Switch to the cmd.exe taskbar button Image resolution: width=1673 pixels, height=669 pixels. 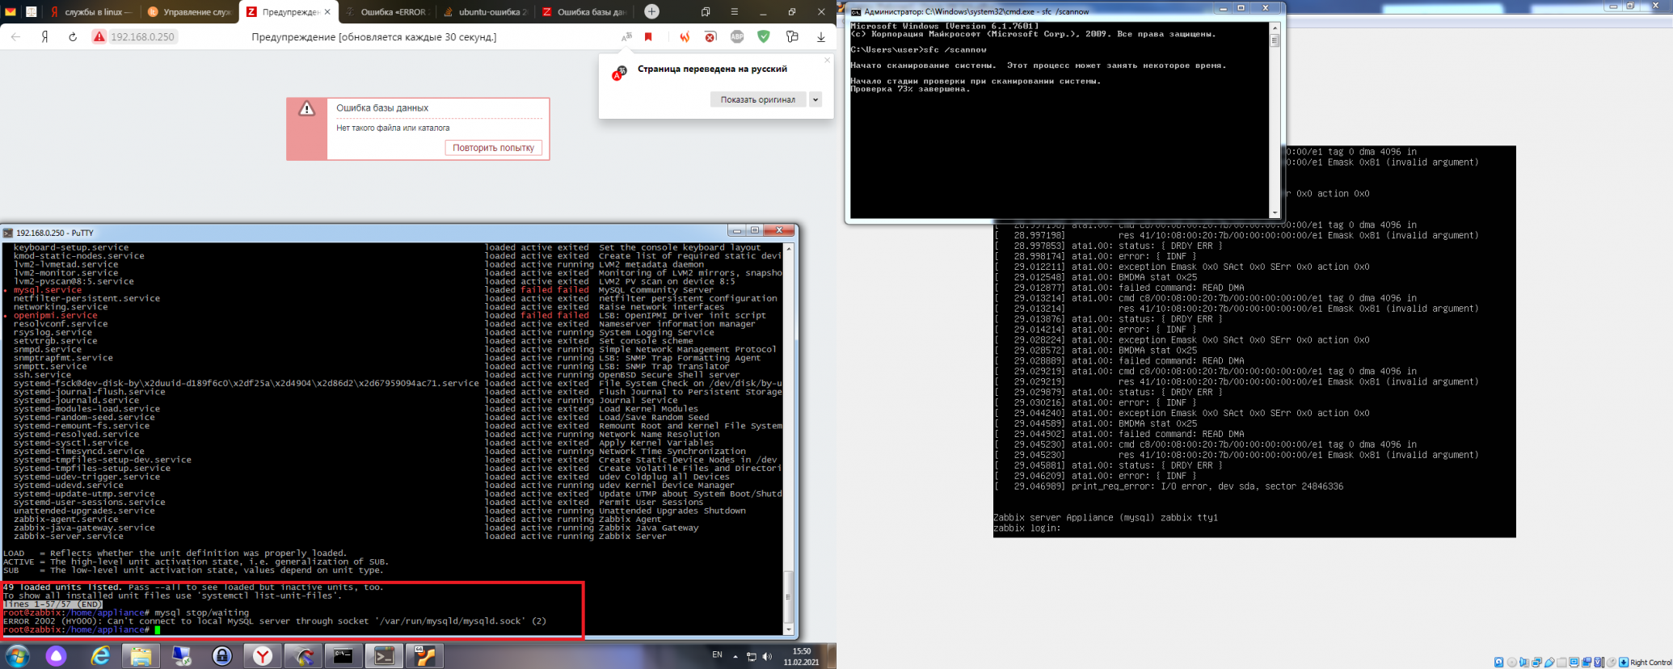coord(343,656)
